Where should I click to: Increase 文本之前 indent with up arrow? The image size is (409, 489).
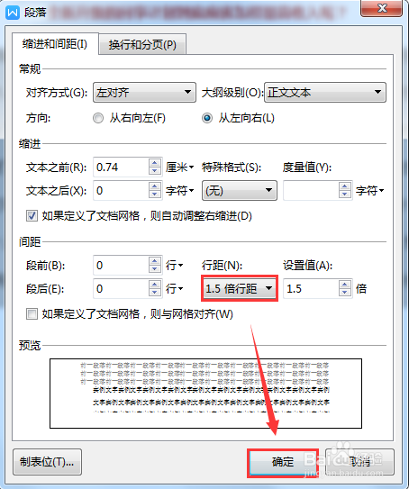tap(155, 163)
